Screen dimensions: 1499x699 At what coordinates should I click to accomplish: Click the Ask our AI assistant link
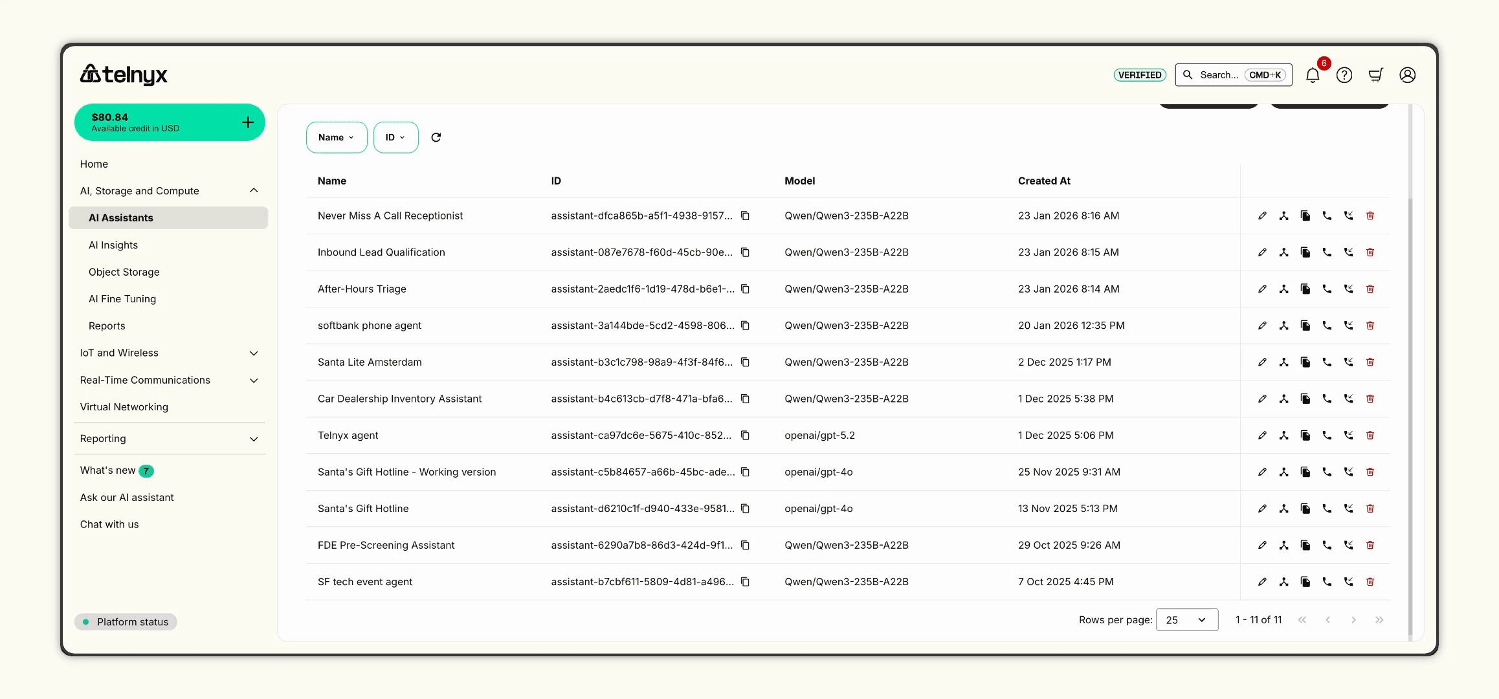[126, 497]
